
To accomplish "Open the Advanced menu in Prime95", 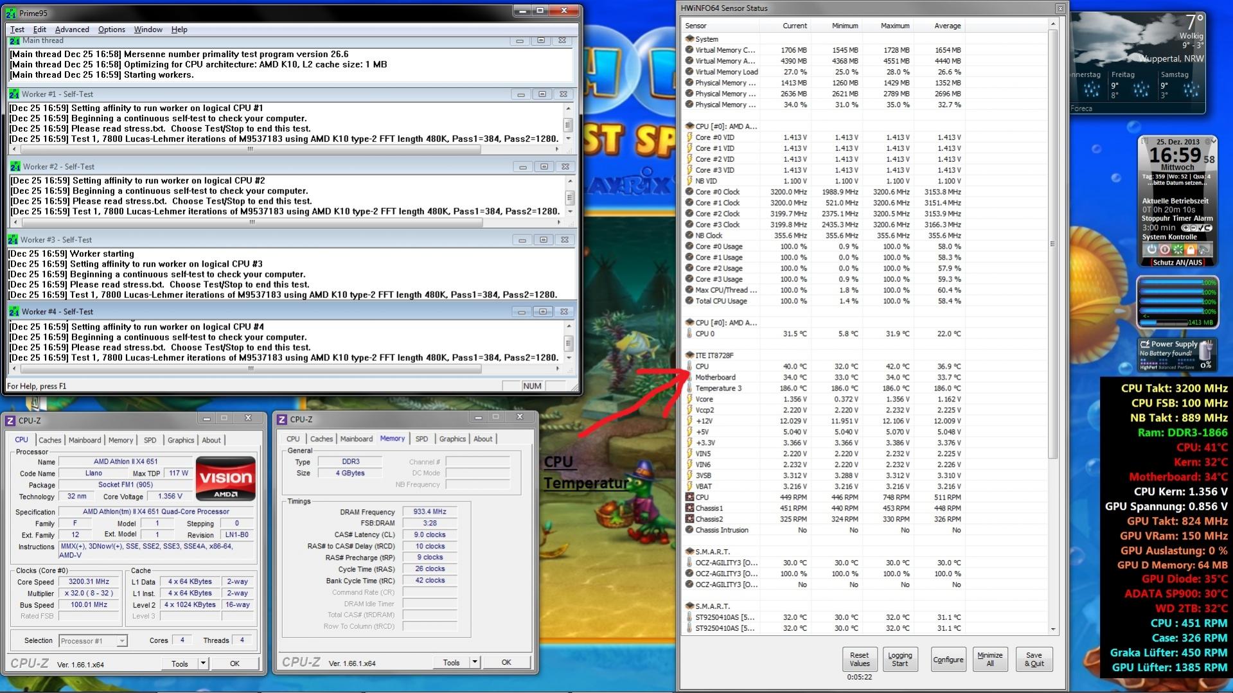I will tap(72, 30).
